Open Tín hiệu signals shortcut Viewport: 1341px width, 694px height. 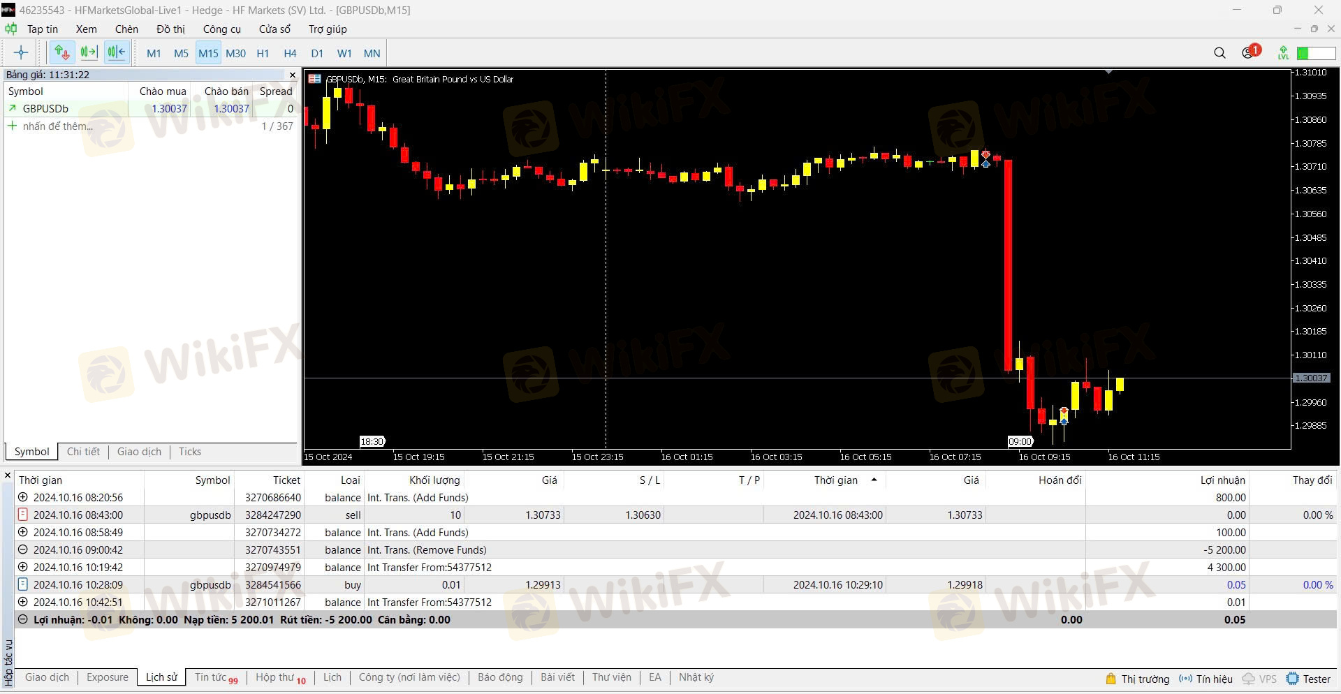click(x=1206, y=679)
